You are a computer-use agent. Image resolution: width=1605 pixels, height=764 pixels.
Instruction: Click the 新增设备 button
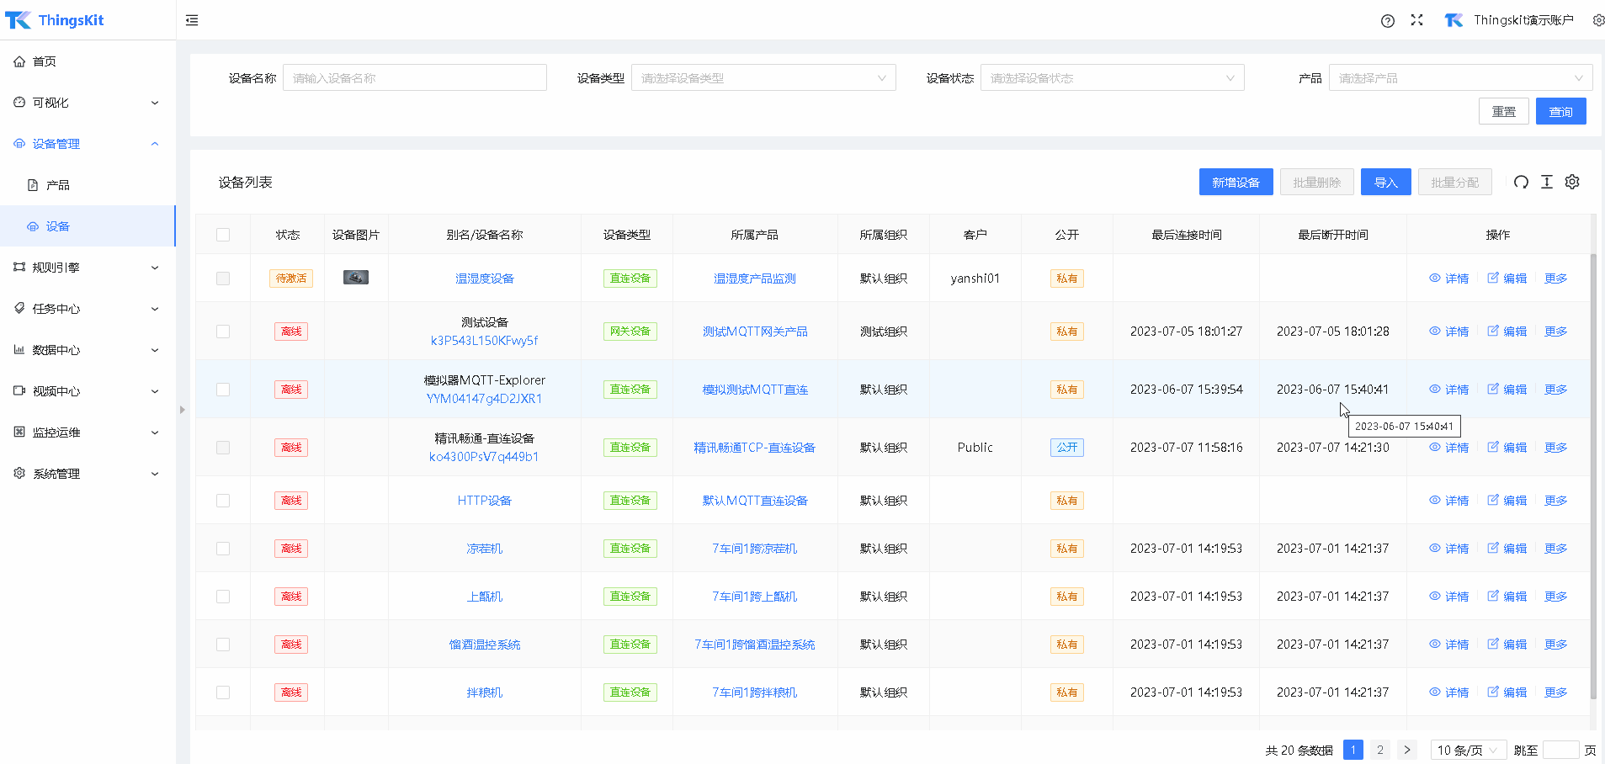(1236, 182)
